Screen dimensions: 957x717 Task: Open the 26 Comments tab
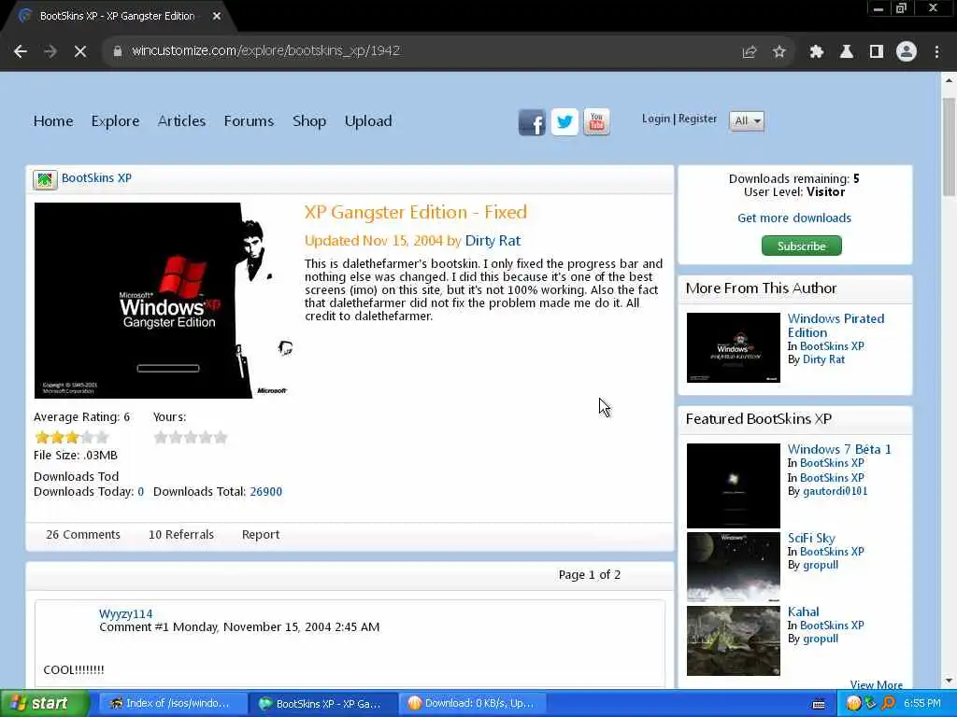click(x=83, y=535)
